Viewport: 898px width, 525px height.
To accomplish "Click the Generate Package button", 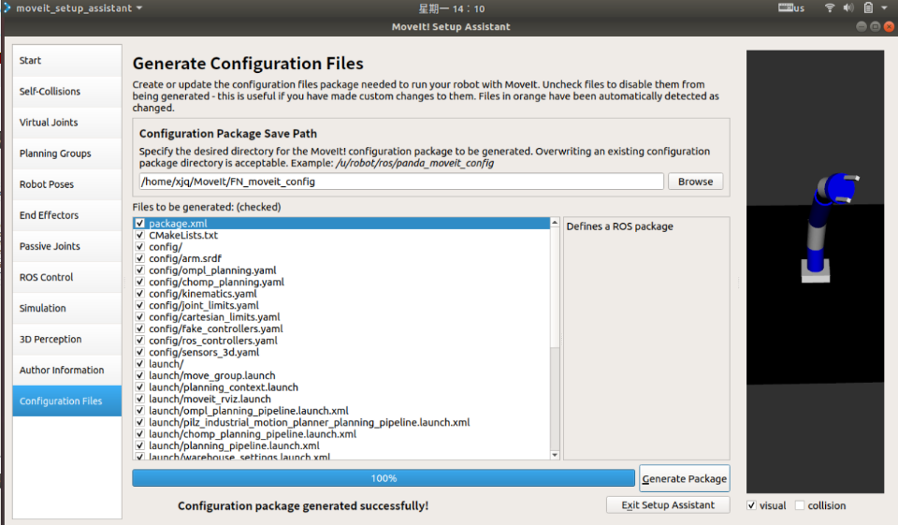I will (685, 478).
